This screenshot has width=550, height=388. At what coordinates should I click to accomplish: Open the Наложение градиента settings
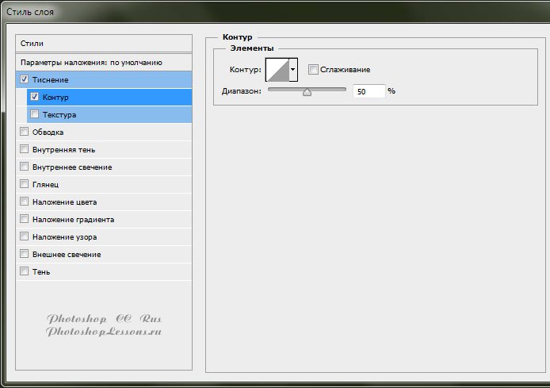coord(73,220)
